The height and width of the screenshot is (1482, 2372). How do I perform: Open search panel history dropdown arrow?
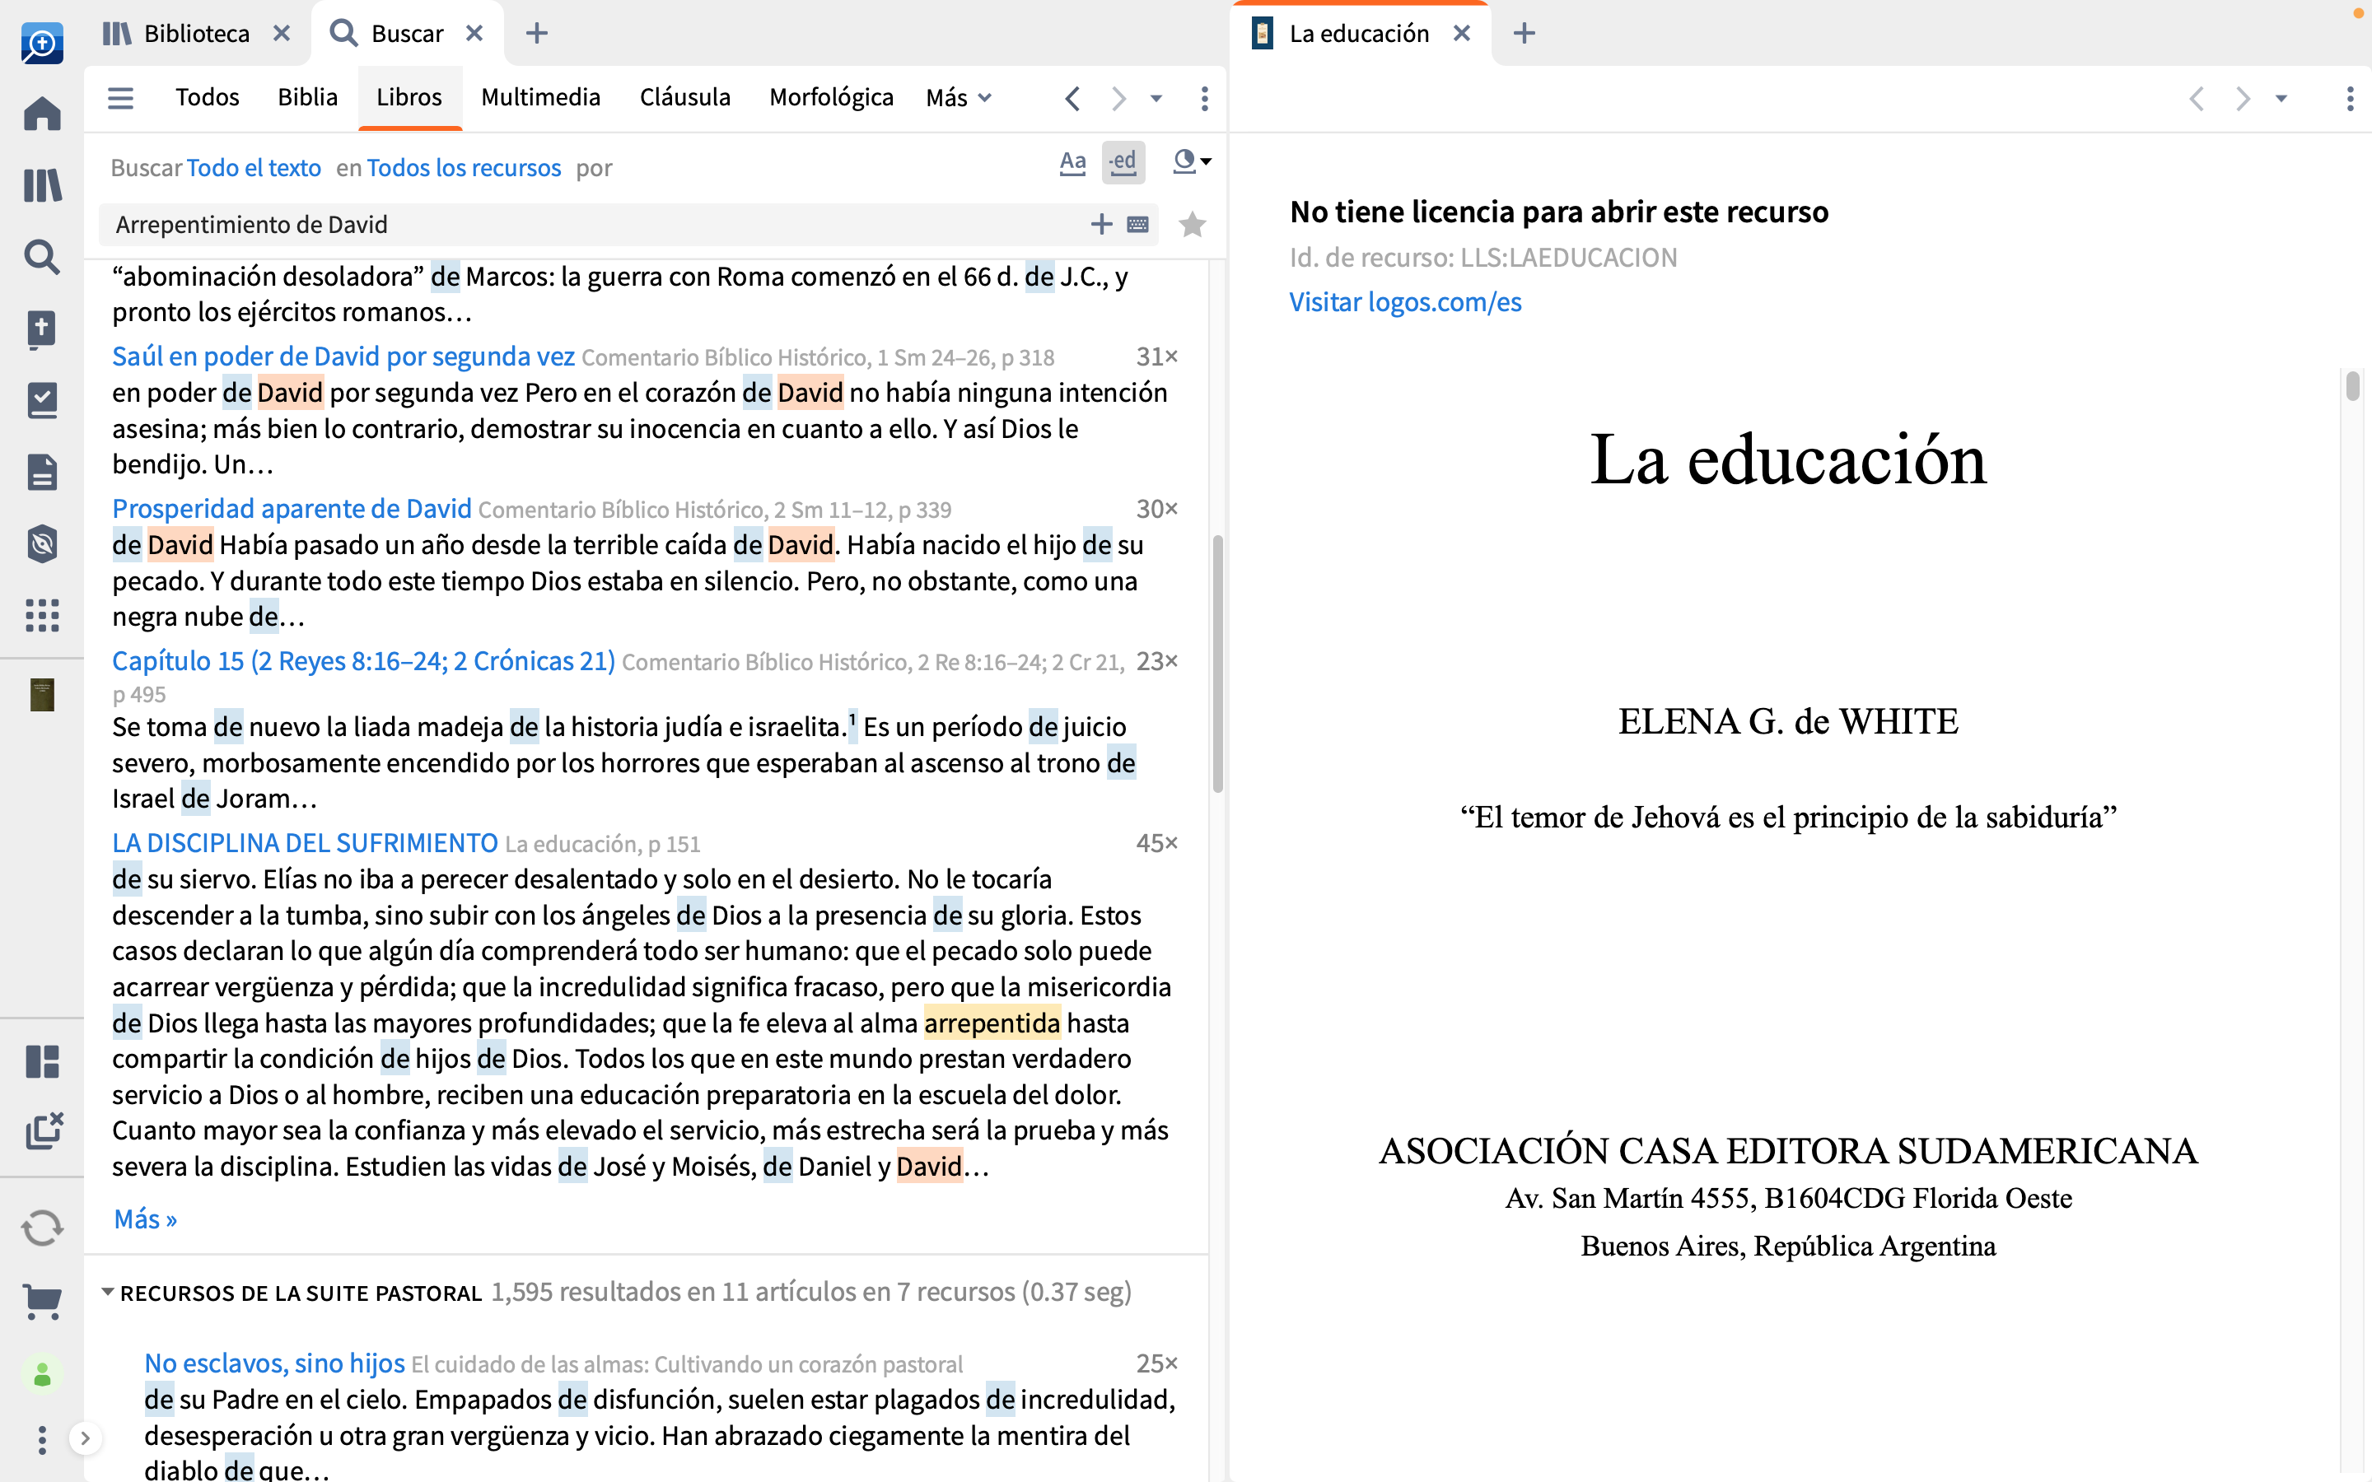[1156, 98]
